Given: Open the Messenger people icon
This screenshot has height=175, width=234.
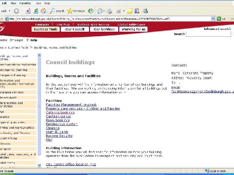Looking at the screenshot, I should pyautogui.click(x=145, y=11).
